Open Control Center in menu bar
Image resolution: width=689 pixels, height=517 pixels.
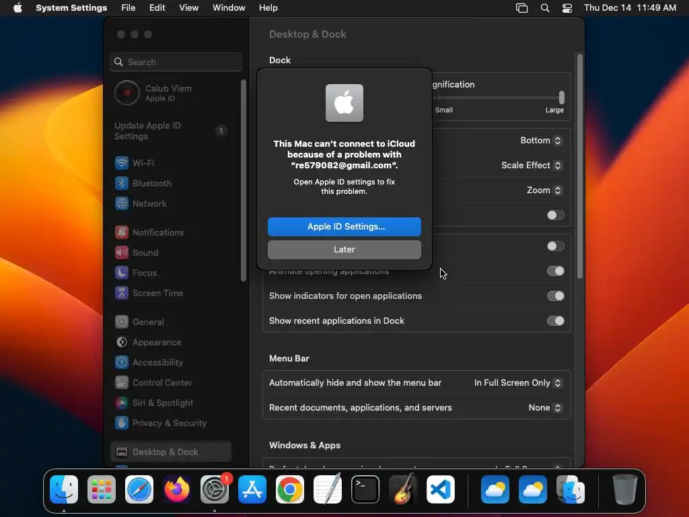pyautogui.click(x=567, y=8)
